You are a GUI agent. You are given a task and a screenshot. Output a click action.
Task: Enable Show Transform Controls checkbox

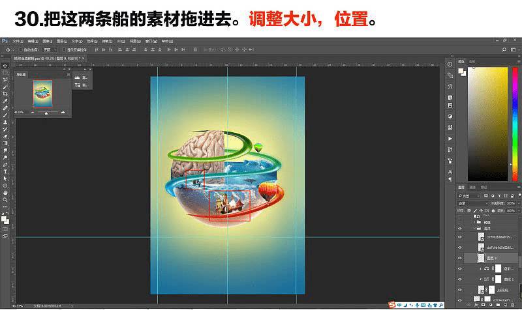(64, 49)
